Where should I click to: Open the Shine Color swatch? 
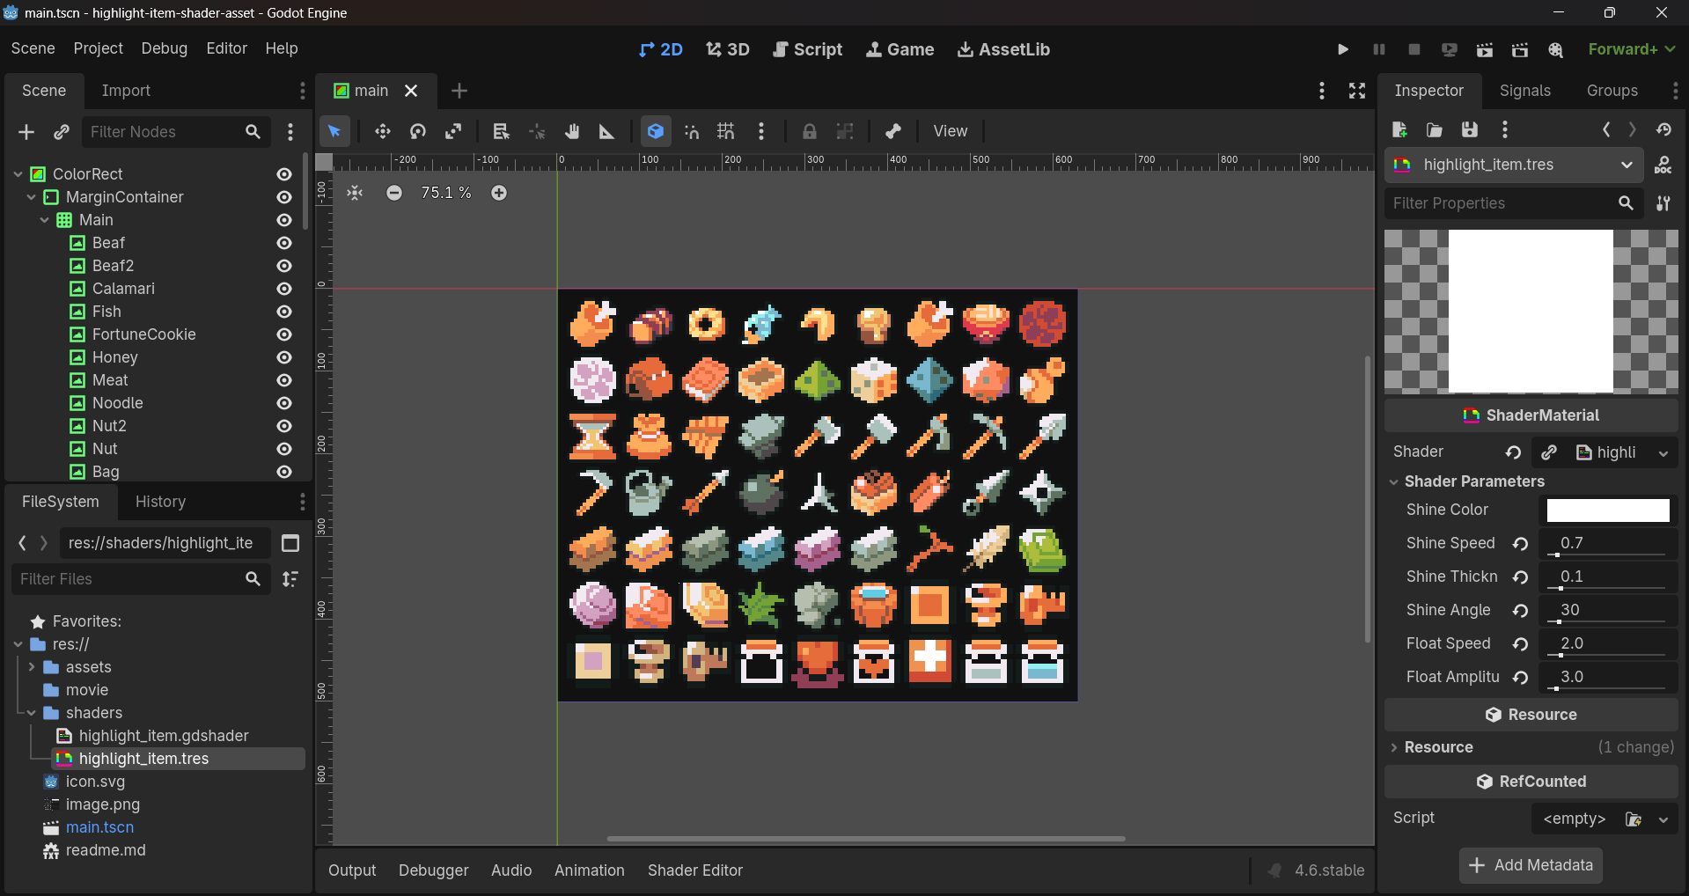pyautogui.click(x=1608, y=510)
